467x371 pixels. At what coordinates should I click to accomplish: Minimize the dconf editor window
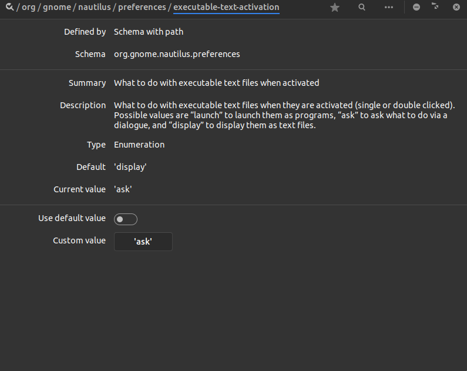pos(416,7)
